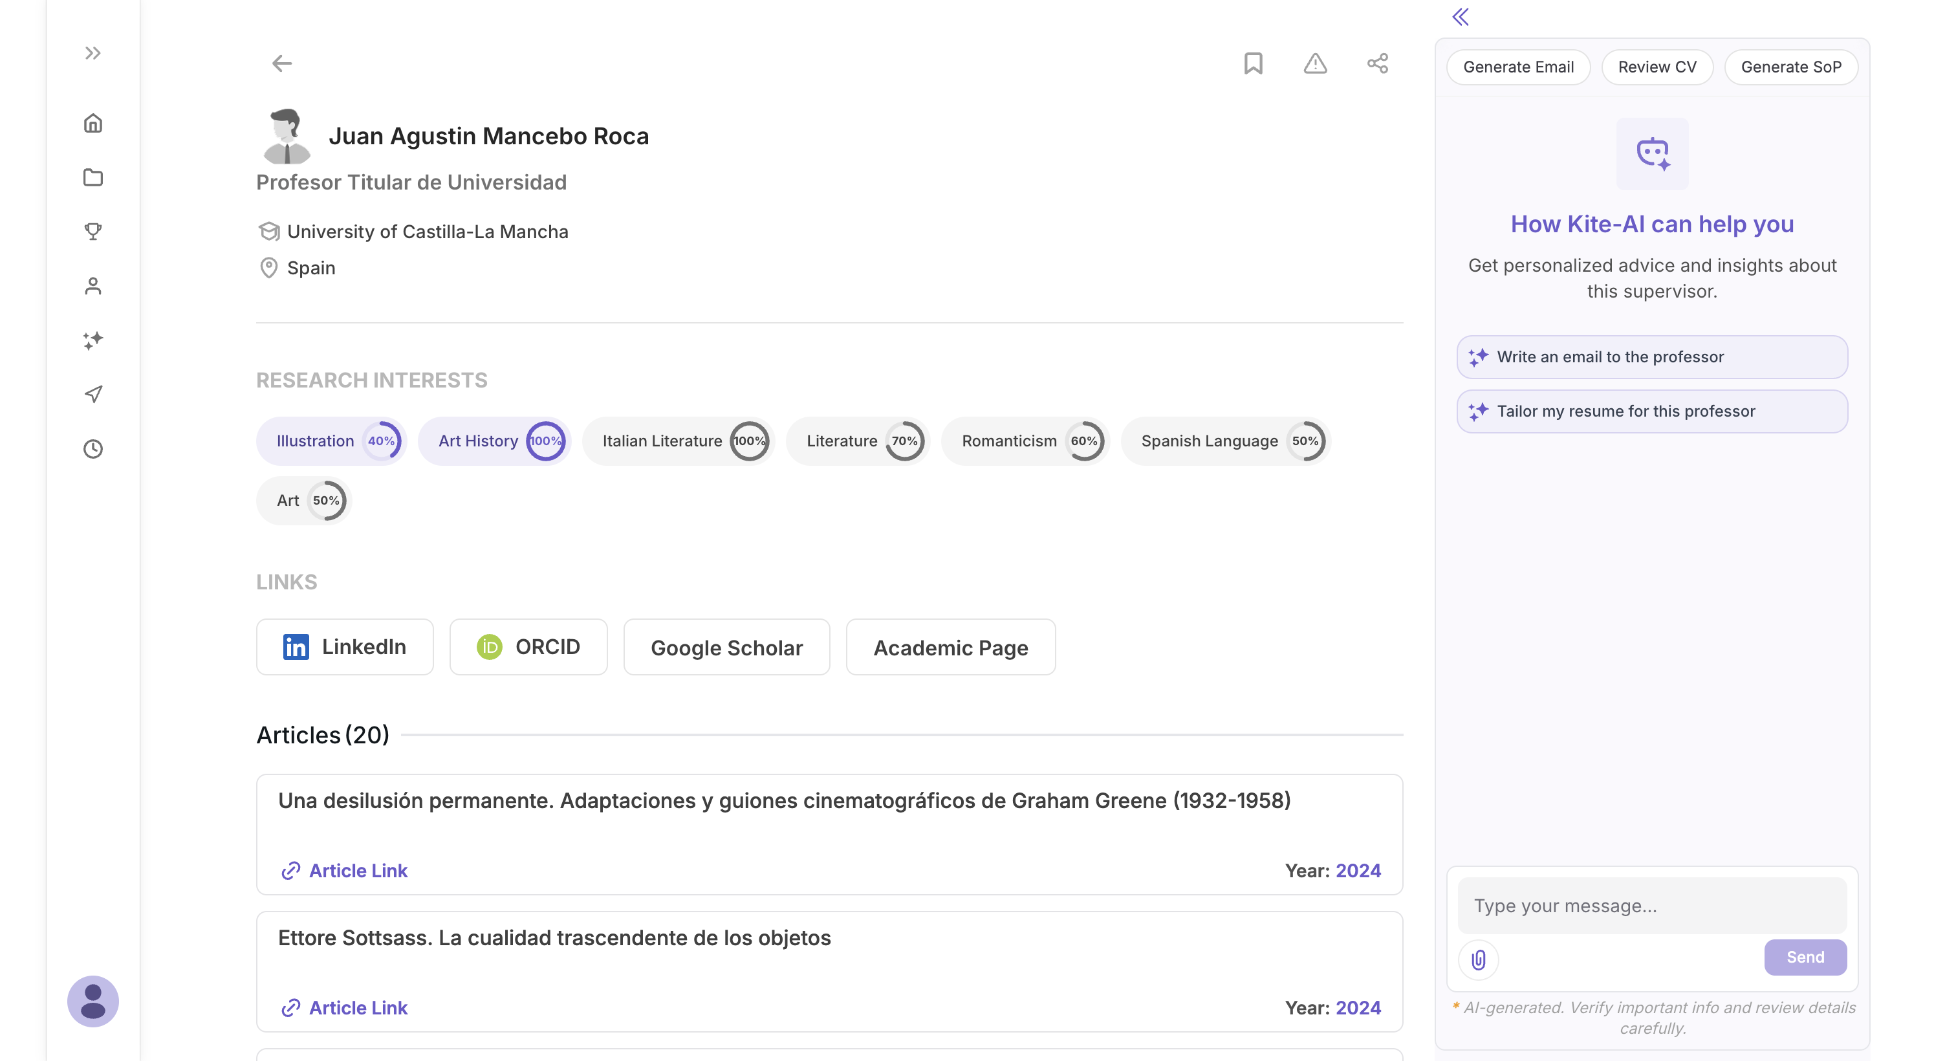Open the folder icon in sidebar
This screenshot has height=1061, width=1956.
(x=92, y=177)
